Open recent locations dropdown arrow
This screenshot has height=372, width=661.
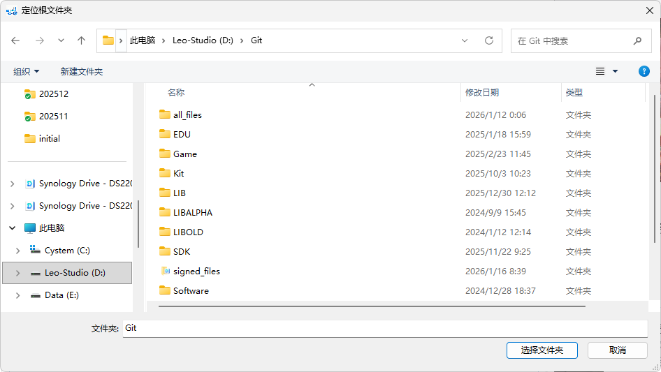tap(61, 40)
